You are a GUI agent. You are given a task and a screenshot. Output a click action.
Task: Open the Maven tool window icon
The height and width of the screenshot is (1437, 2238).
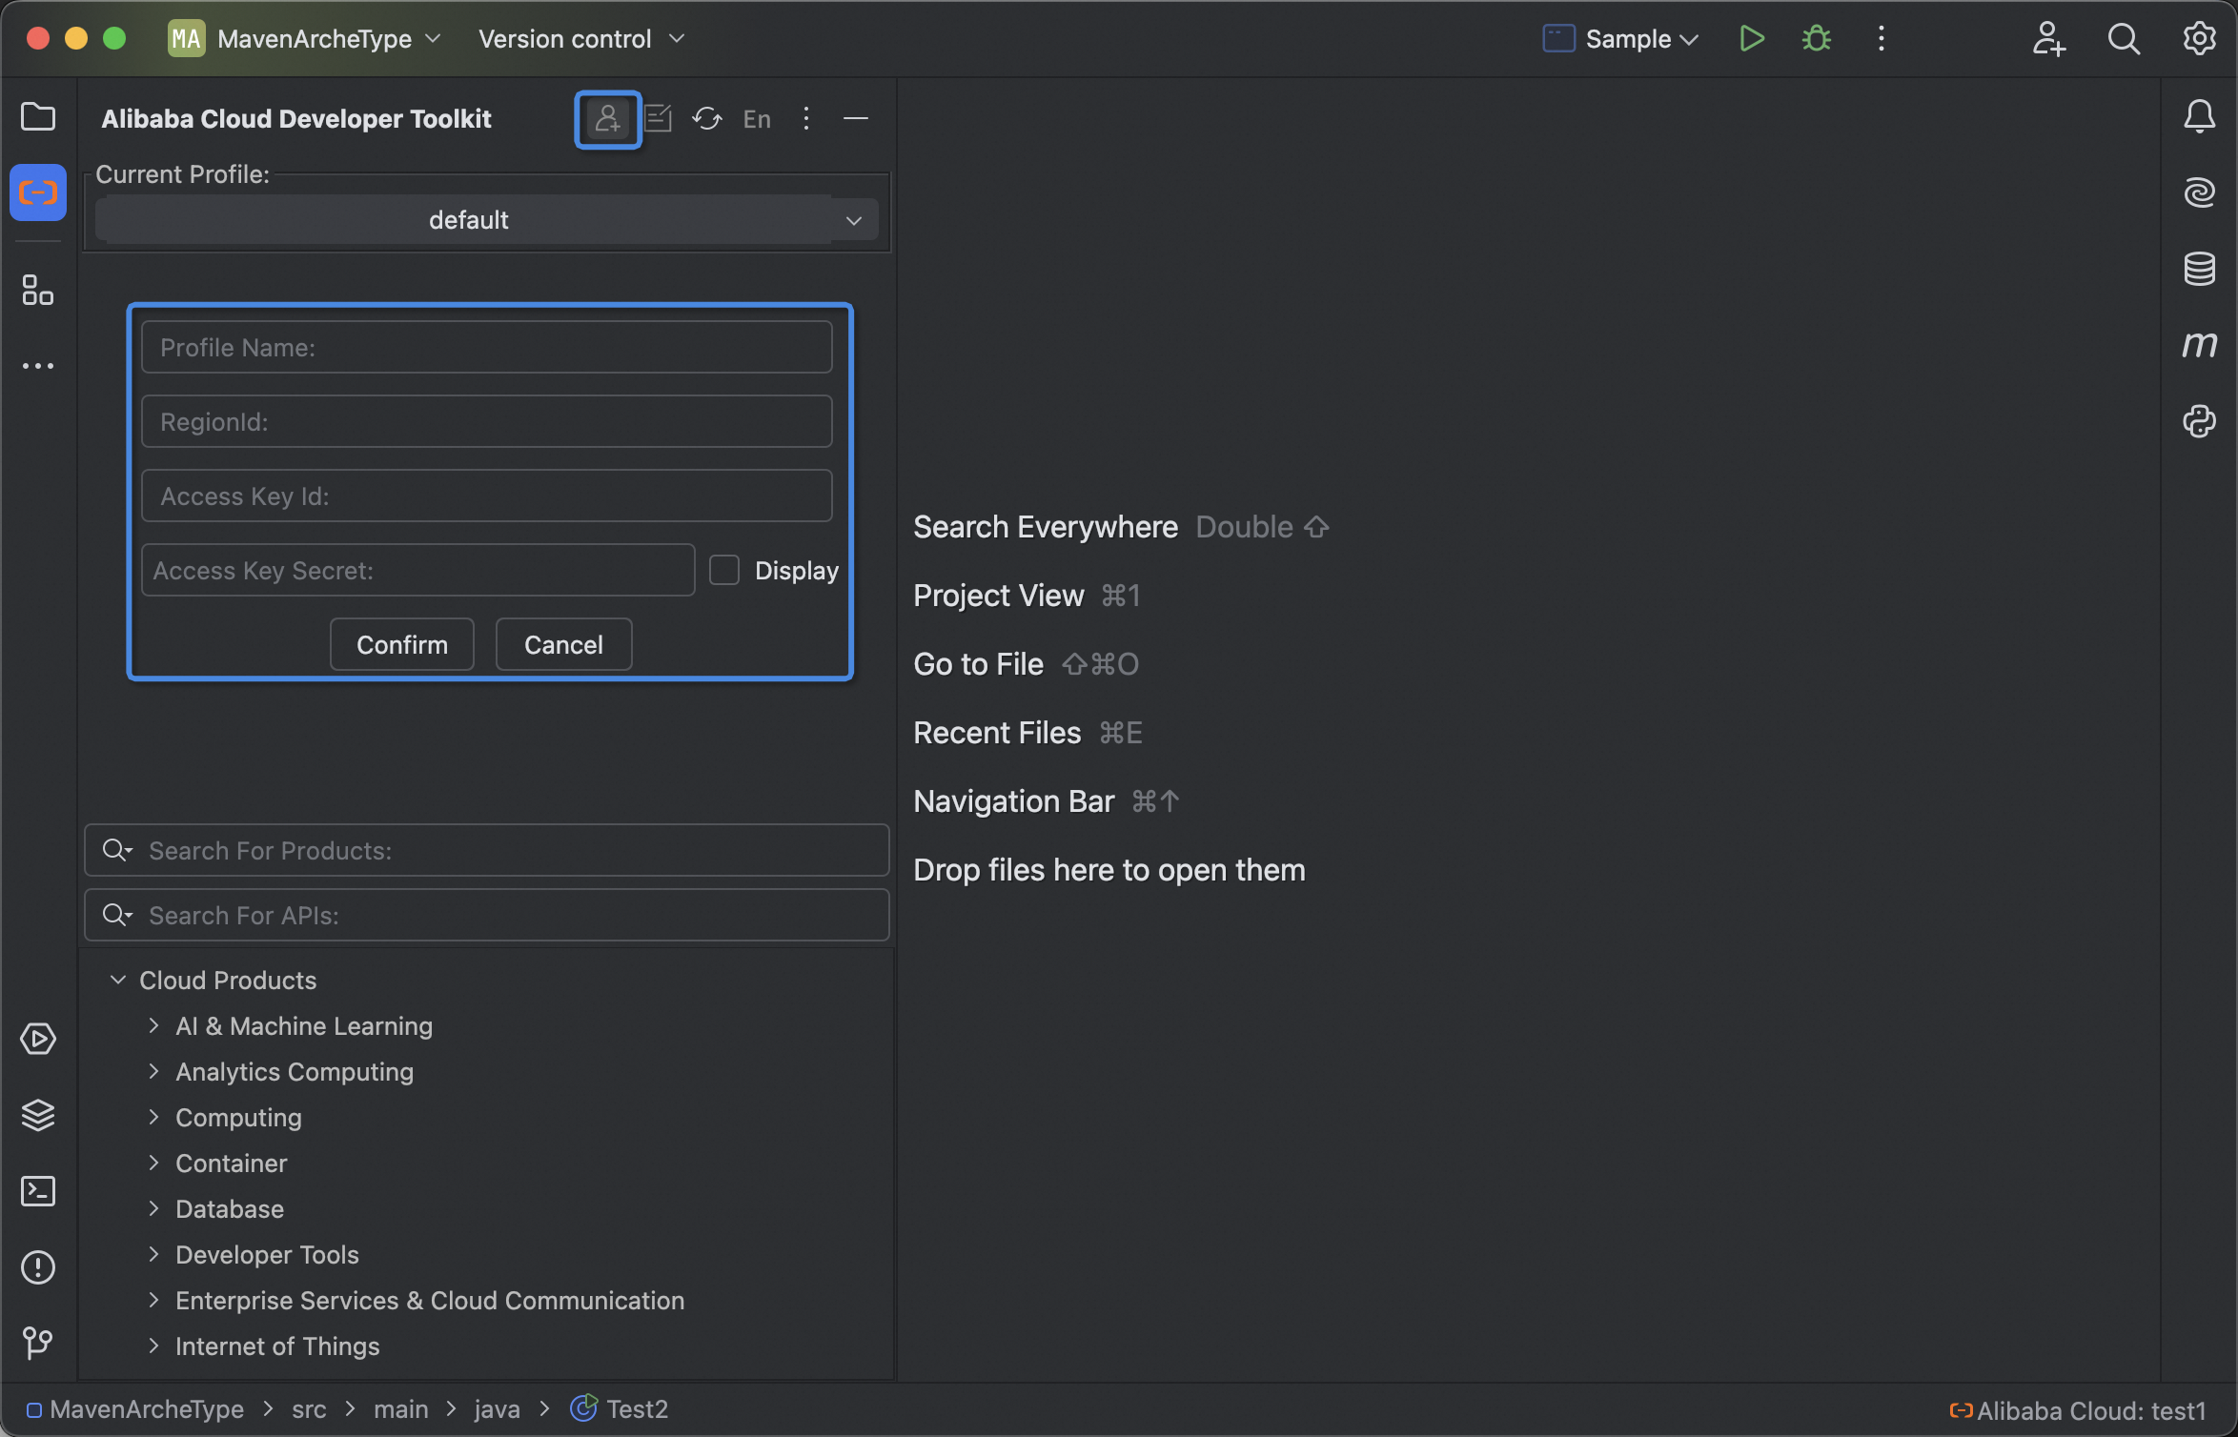click(x=2199, y=344)
